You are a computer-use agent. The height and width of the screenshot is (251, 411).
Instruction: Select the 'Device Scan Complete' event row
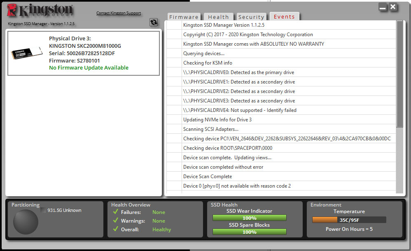[281, 176]
